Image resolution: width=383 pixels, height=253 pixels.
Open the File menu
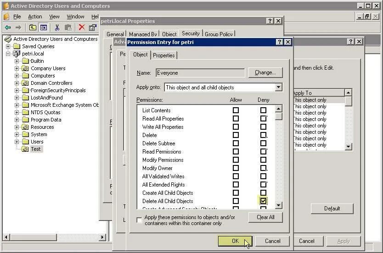click(17, 16)
